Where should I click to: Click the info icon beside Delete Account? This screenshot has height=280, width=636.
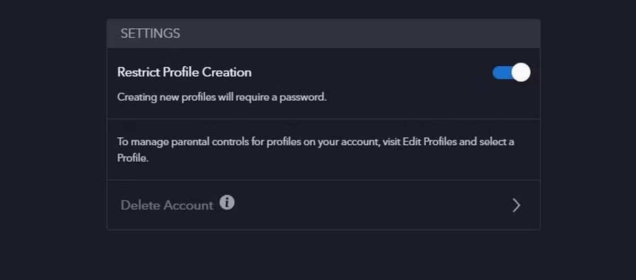coord(227,203)
